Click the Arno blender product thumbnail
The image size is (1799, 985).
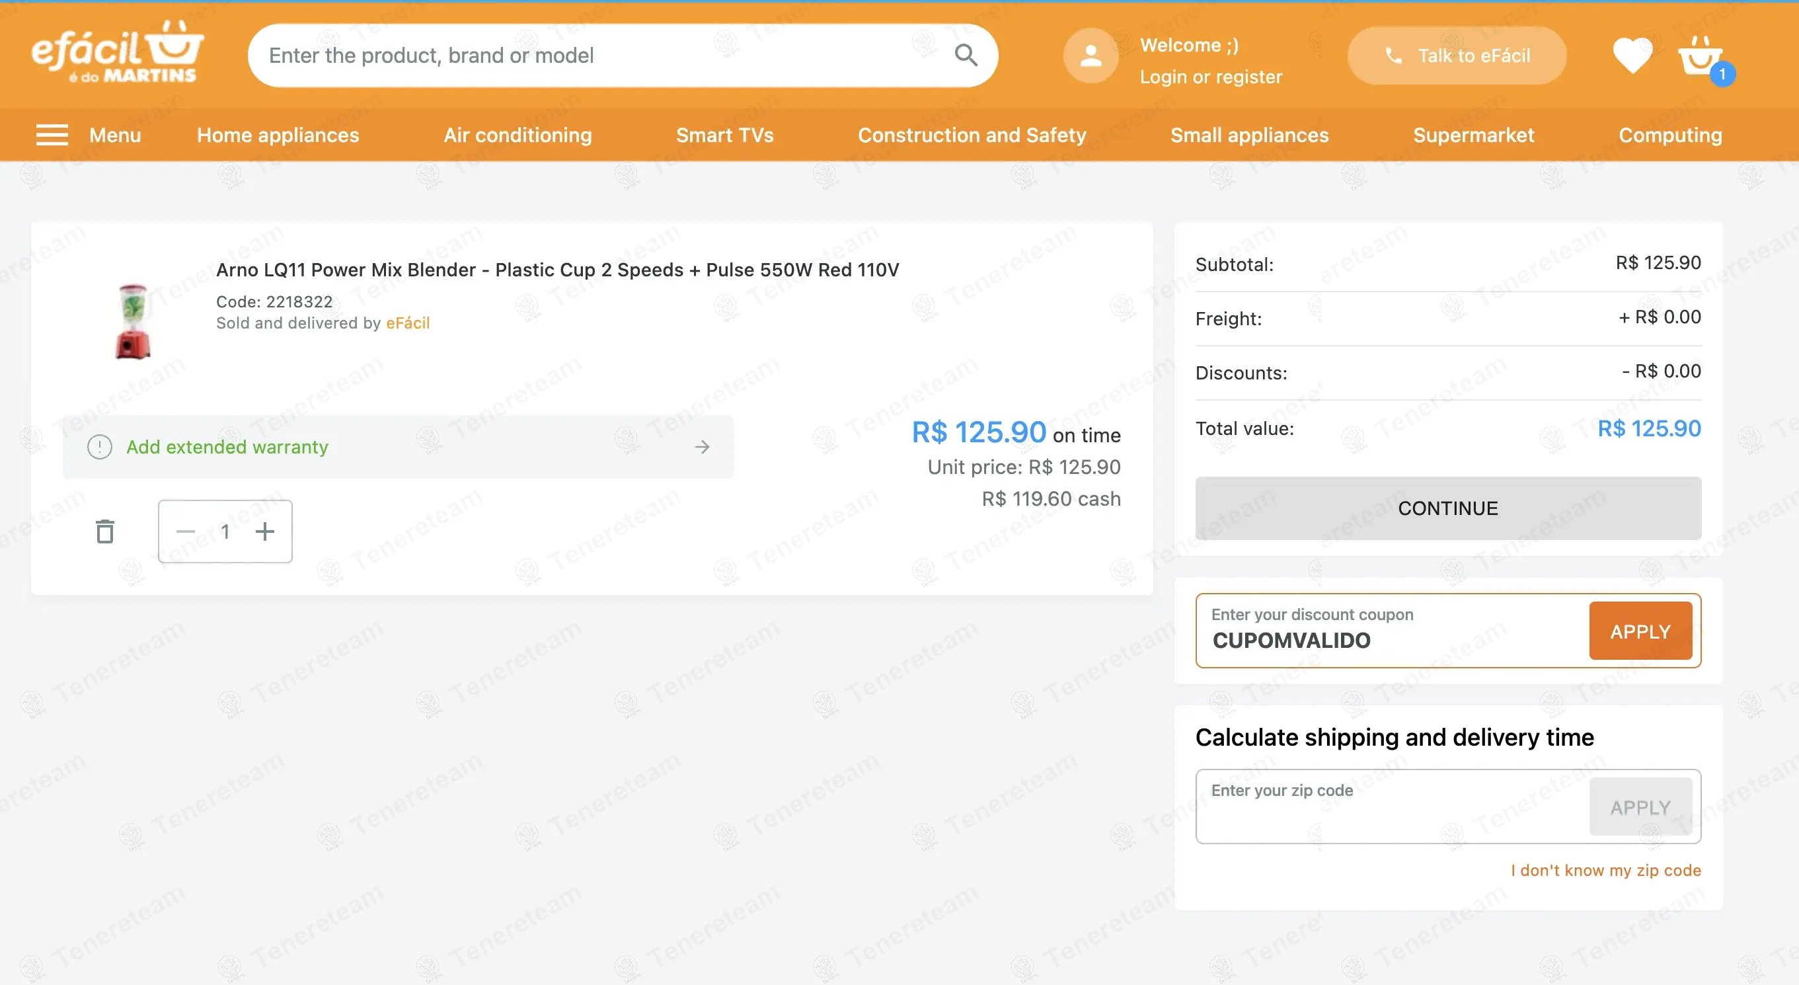pos(133,321)
